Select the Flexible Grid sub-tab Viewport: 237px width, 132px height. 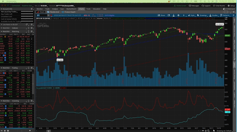53,12
